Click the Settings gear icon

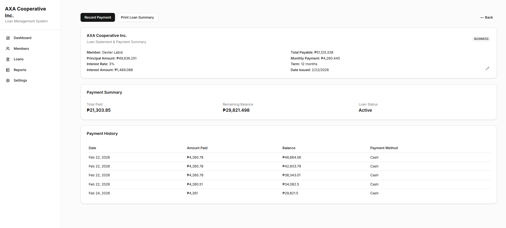pos(8,80)
